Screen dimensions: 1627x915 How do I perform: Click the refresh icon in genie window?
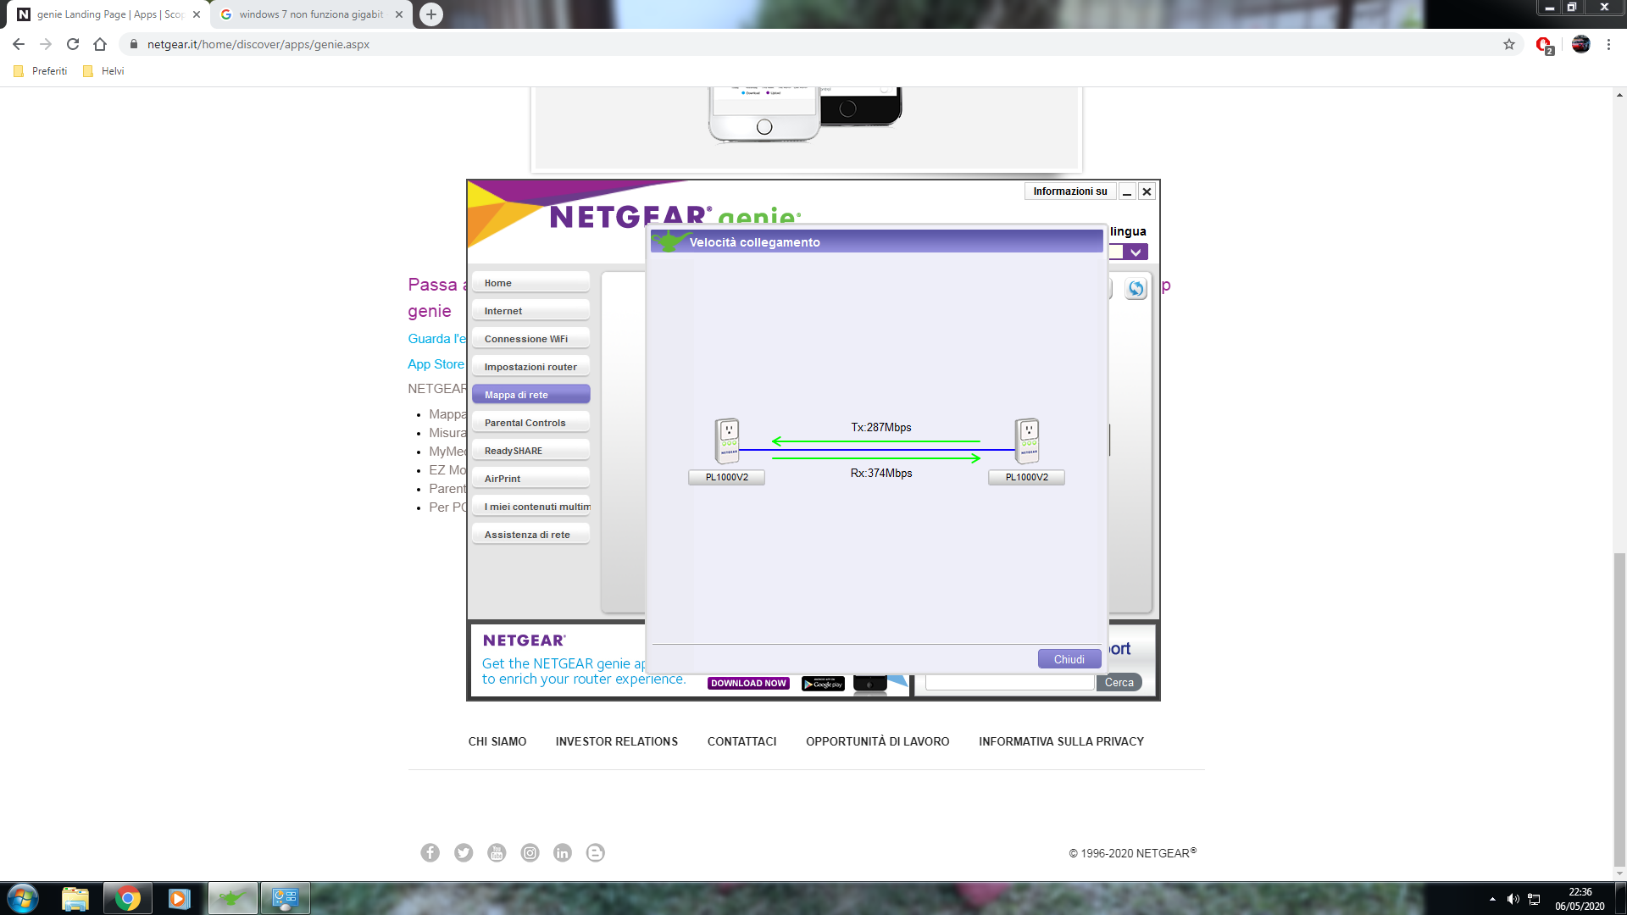click(x=1136, y=289)
